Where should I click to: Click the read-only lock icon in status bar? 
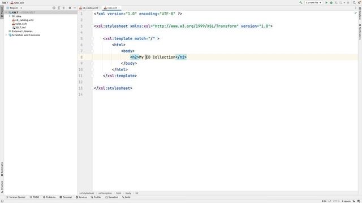click(354, 201)
